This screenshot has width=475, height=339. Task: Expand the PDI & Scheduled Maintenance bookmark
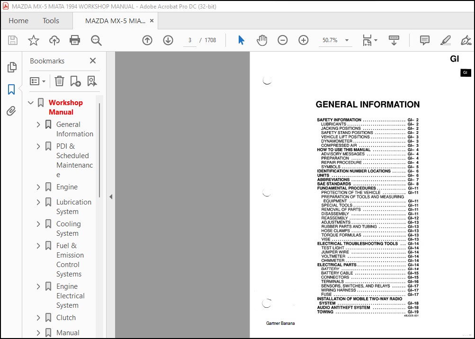tap(38, 146)
